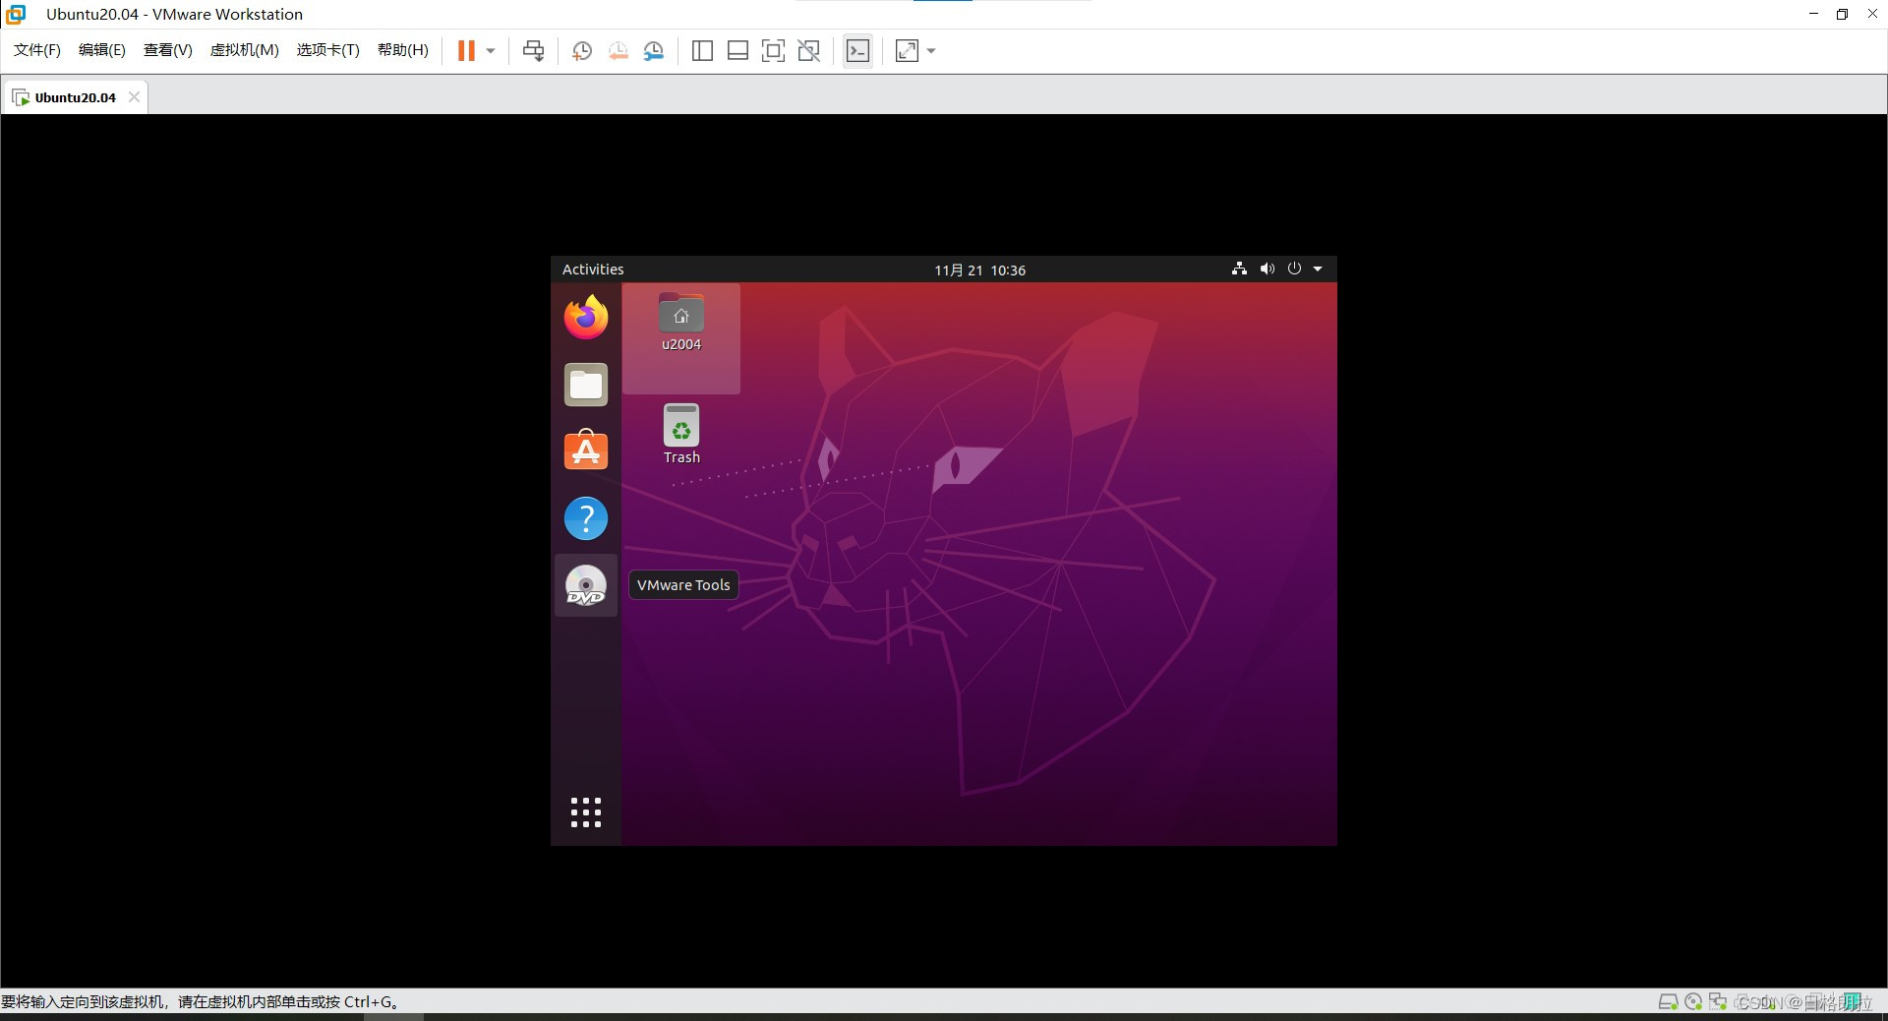Screen dimensions: 1888x1021
Task: Open the 选项卡(T) menu
Action: [x=328, y=50]
